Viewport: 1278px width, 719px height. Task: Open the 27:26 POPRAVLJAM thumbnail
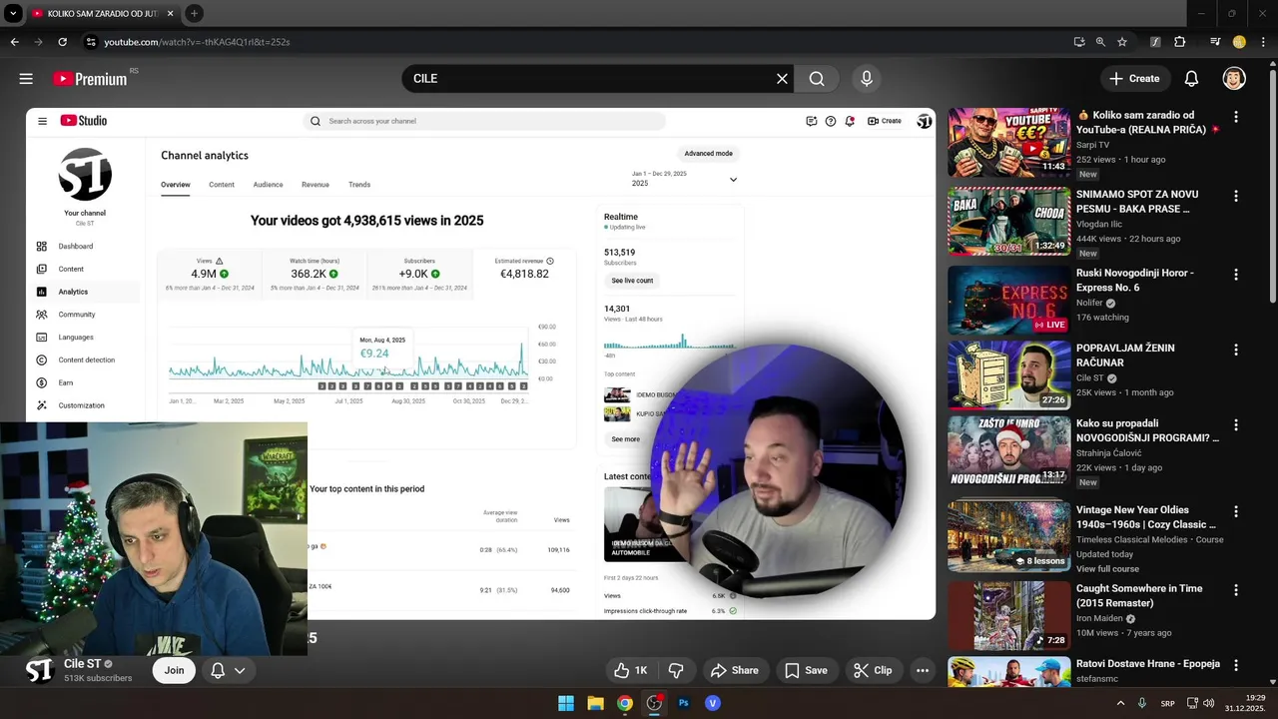tap(1008, 375)
